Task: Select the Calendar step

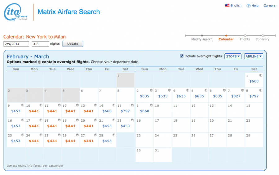Action: point(226,39)
